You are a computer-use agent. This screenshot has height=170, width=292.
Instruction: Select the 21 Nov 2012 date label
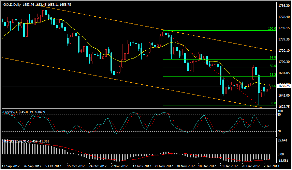point(164,166)
